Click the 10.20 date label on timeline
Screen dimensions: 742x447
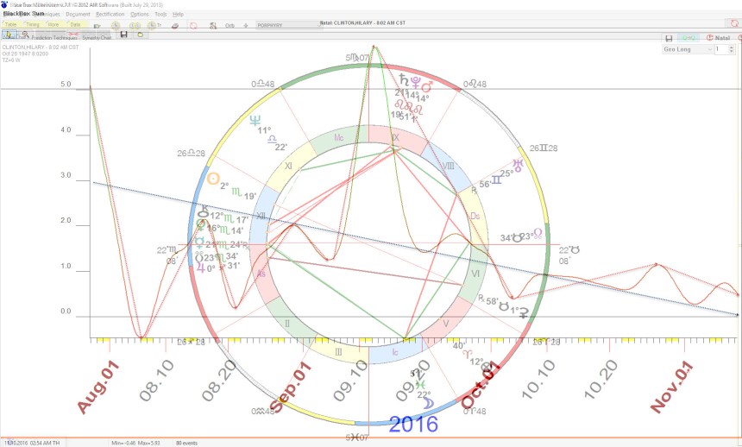[x=601, y=379]
